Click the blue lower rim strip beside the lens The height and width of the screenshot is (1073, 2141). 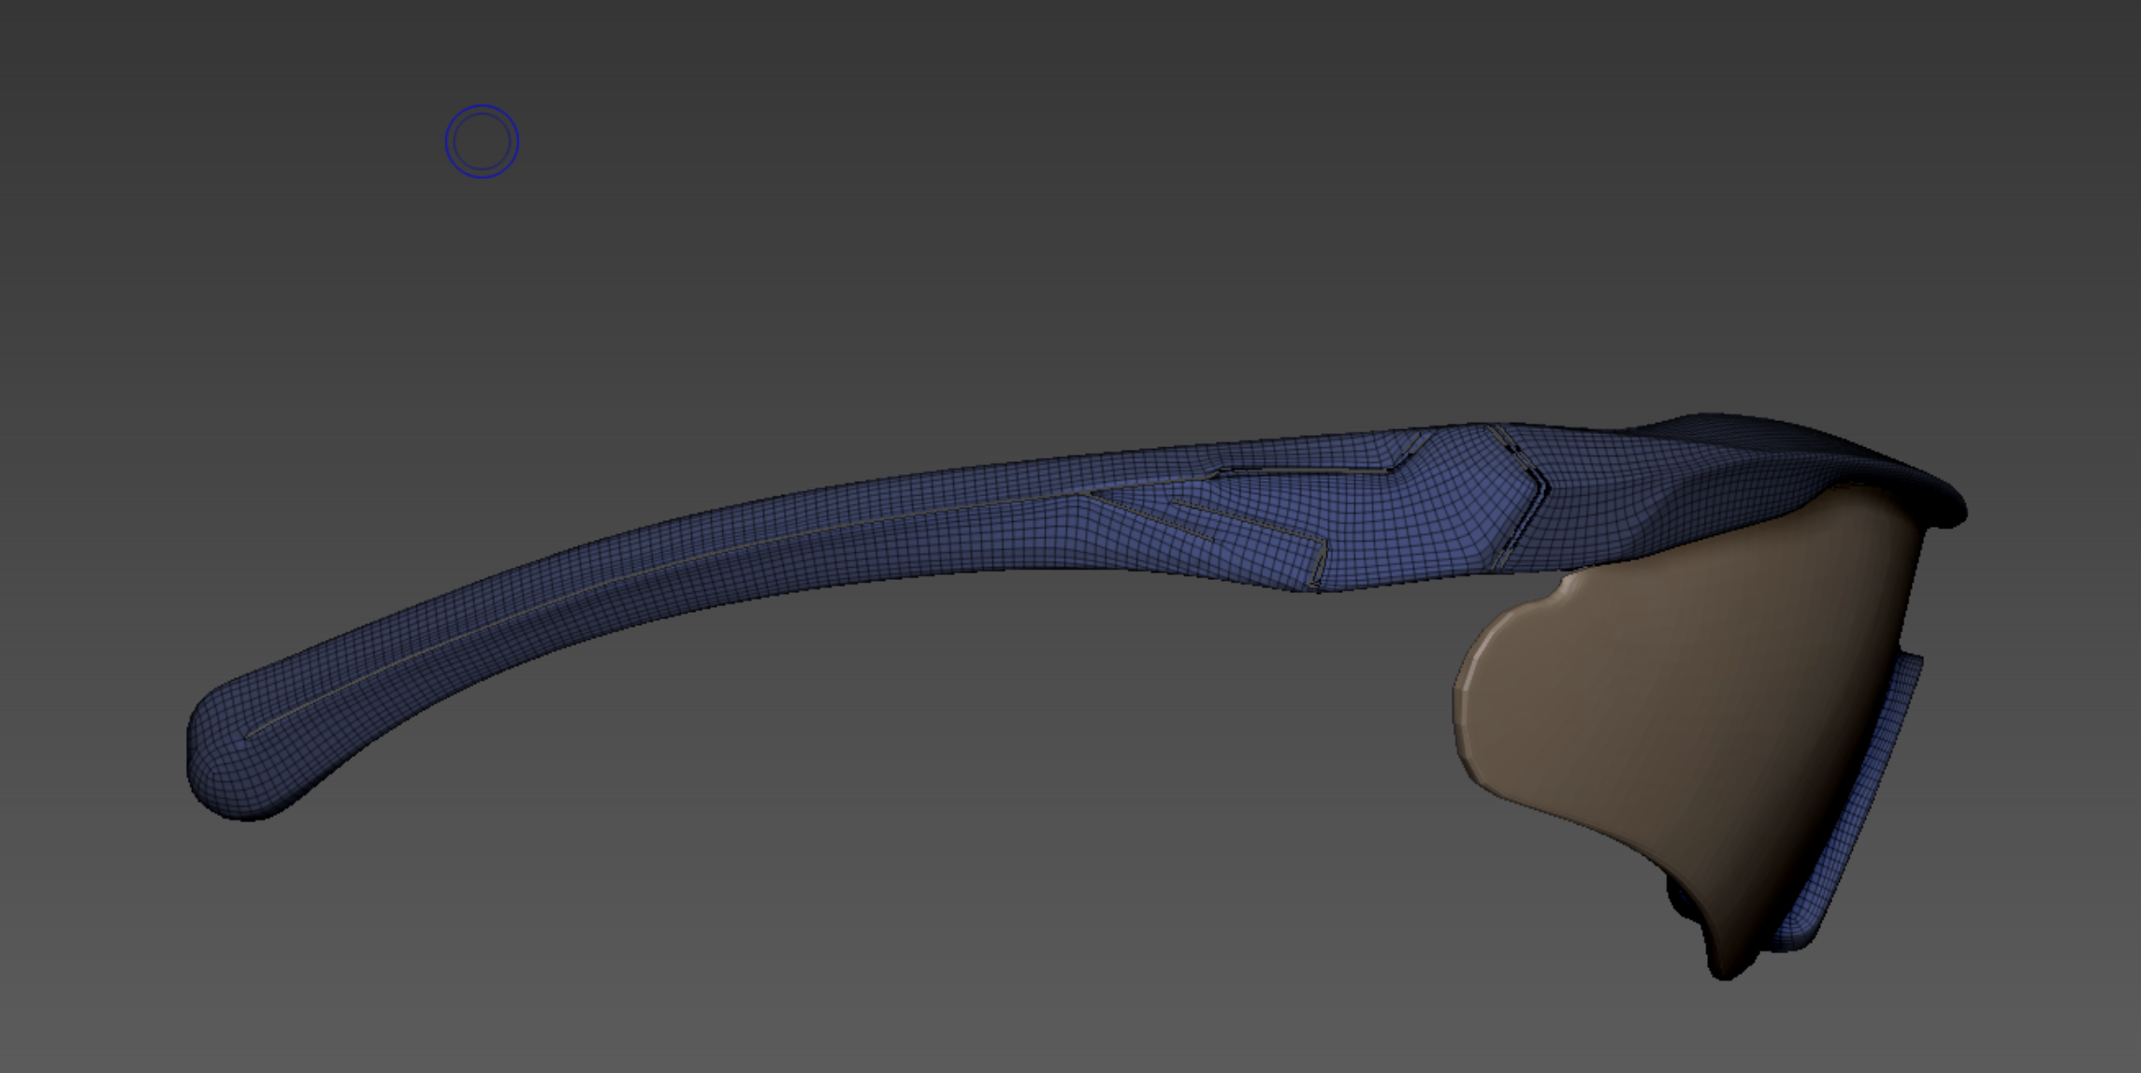1861,795
